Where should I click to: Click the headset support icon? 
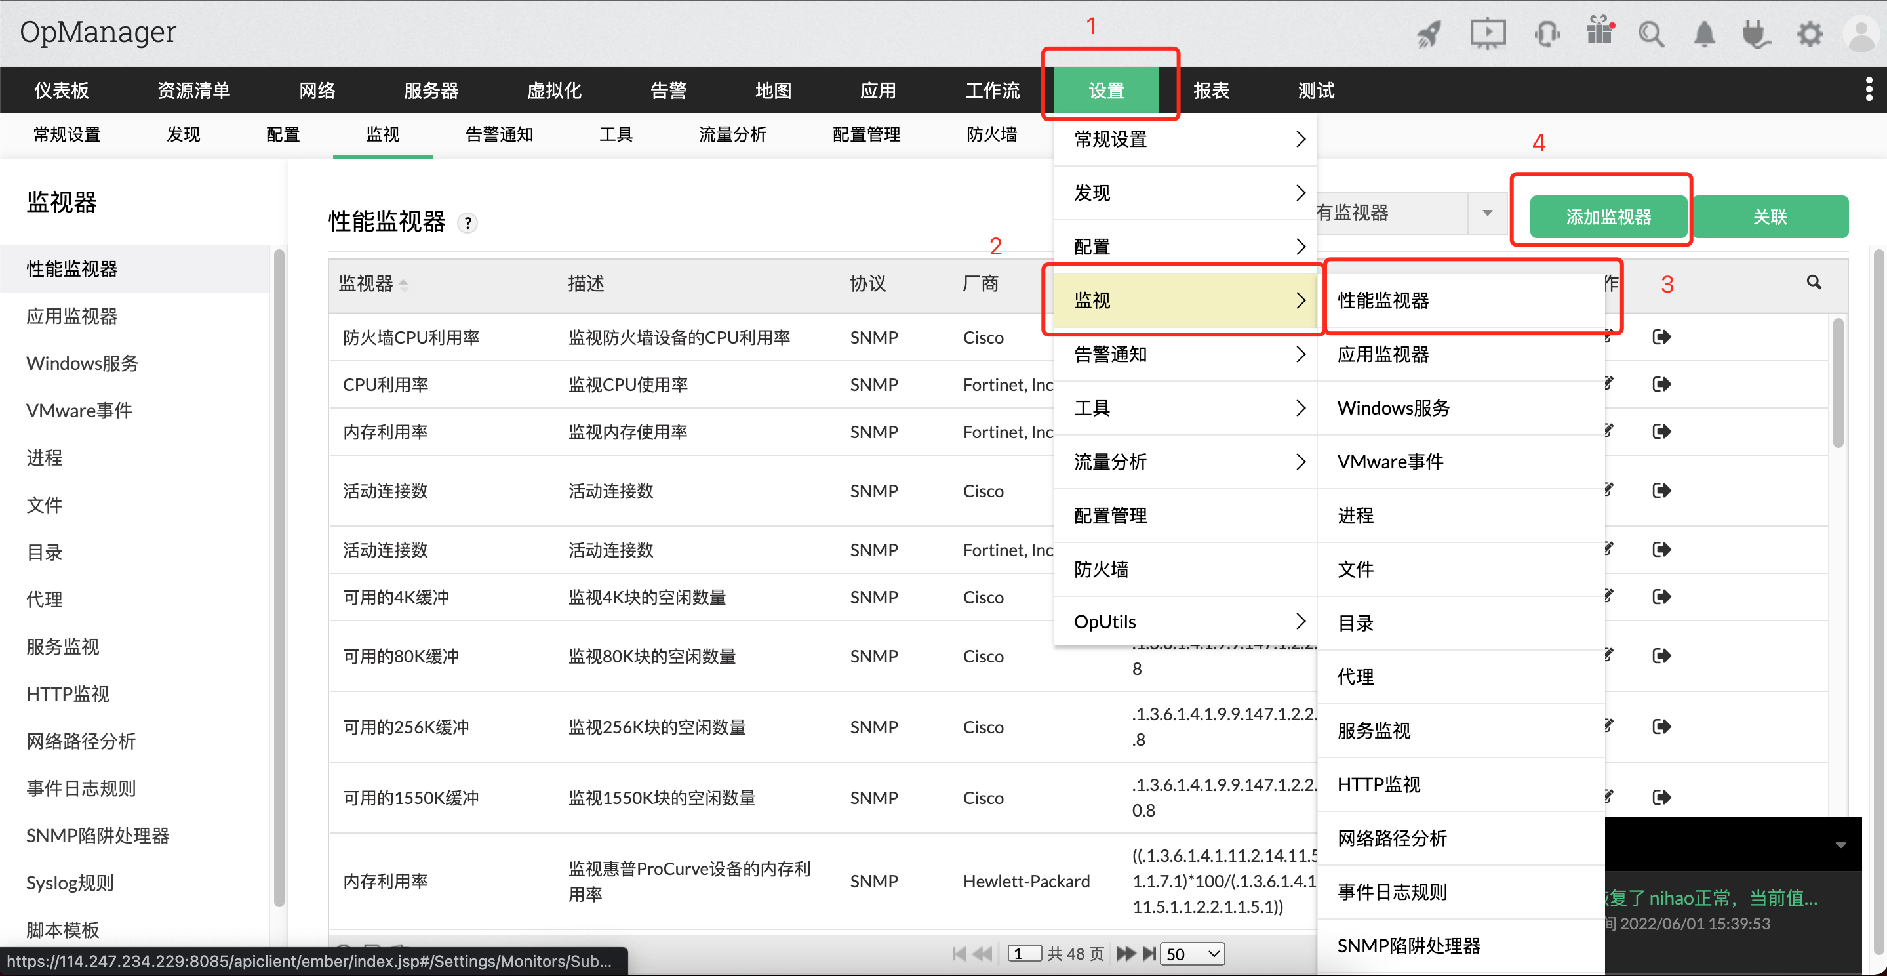1546,33
